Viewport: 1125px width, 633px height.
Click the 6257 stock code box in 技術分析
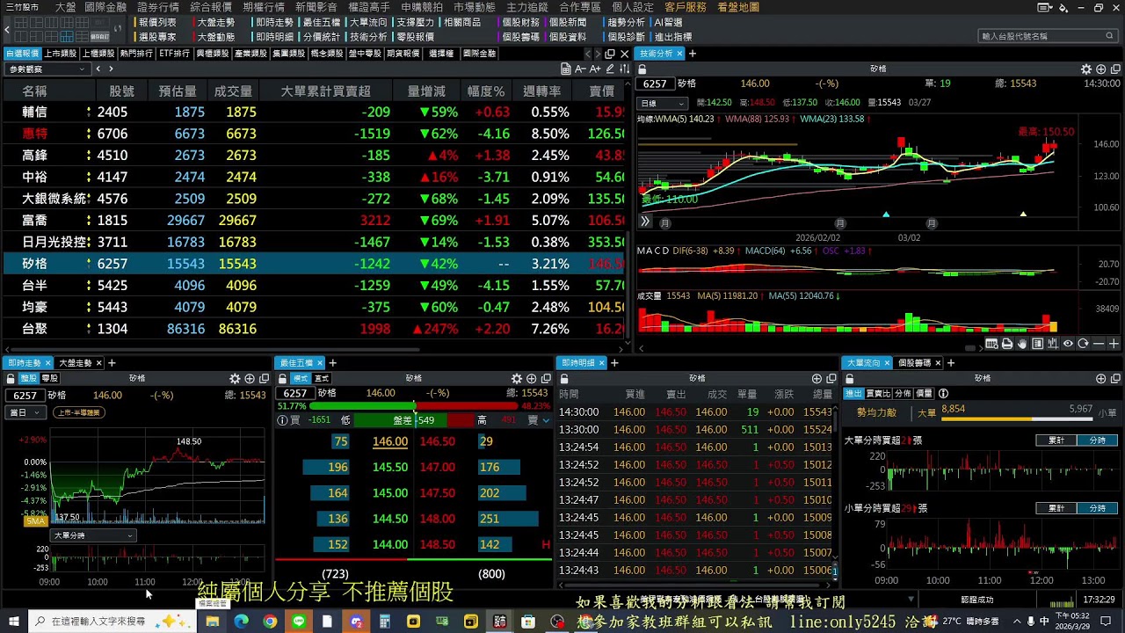coord(654,84)
